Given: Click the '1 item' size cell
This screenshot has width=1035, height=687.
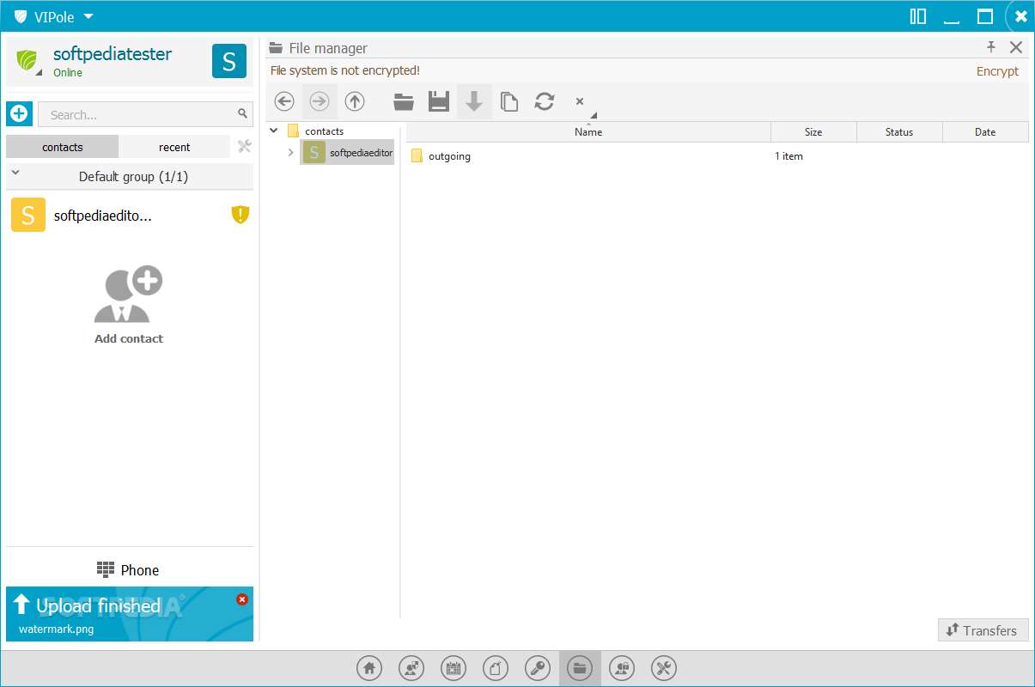Looking at the screenshot, I should click(x=788, y=156).
